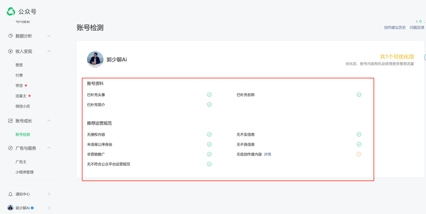
Task: Collapse the 收入变现 section chevron
Action: coord(49,51)
